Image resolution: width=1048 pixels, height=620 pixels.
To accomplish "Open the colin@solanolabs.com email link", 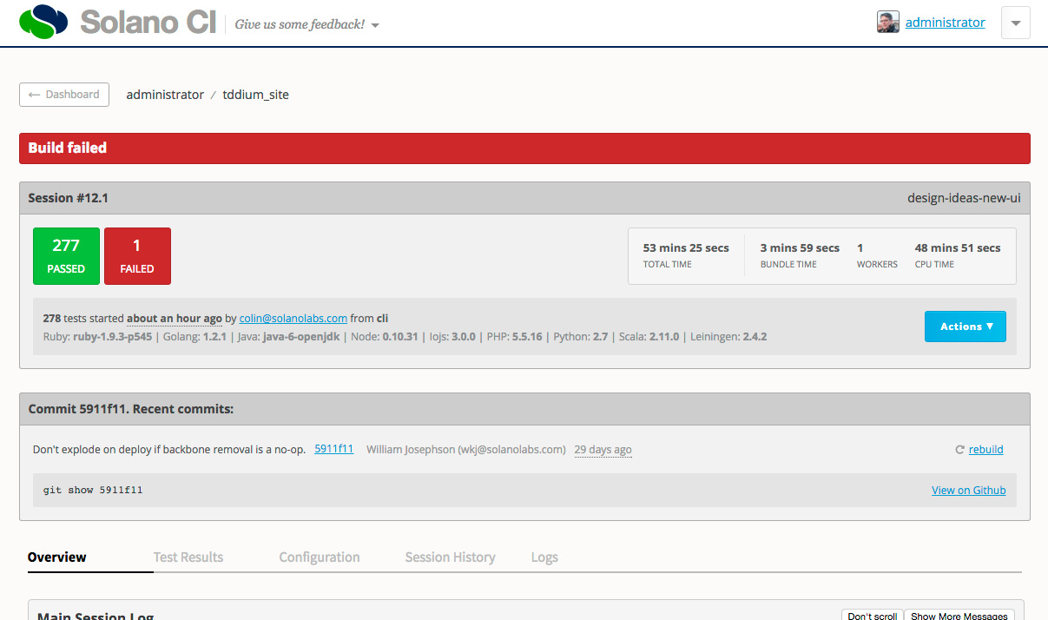I will pos(293,319).
